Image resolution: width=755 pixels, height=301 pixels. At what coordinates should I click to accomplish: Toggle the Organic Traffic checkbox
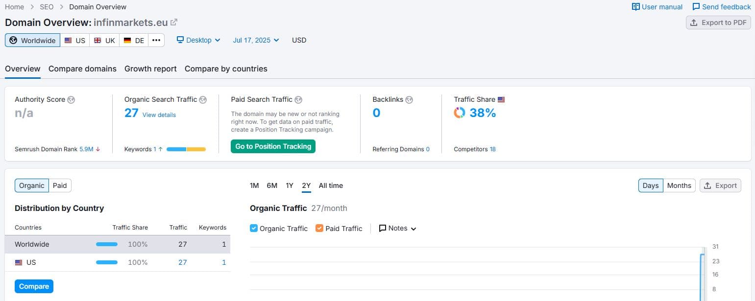pos(254,228)
